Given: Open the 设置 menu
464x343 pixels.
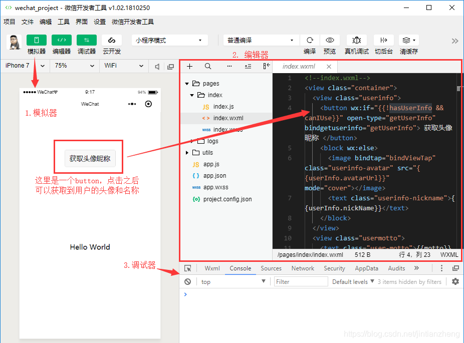Looking at the screenshot, I should tap(99, 22).
